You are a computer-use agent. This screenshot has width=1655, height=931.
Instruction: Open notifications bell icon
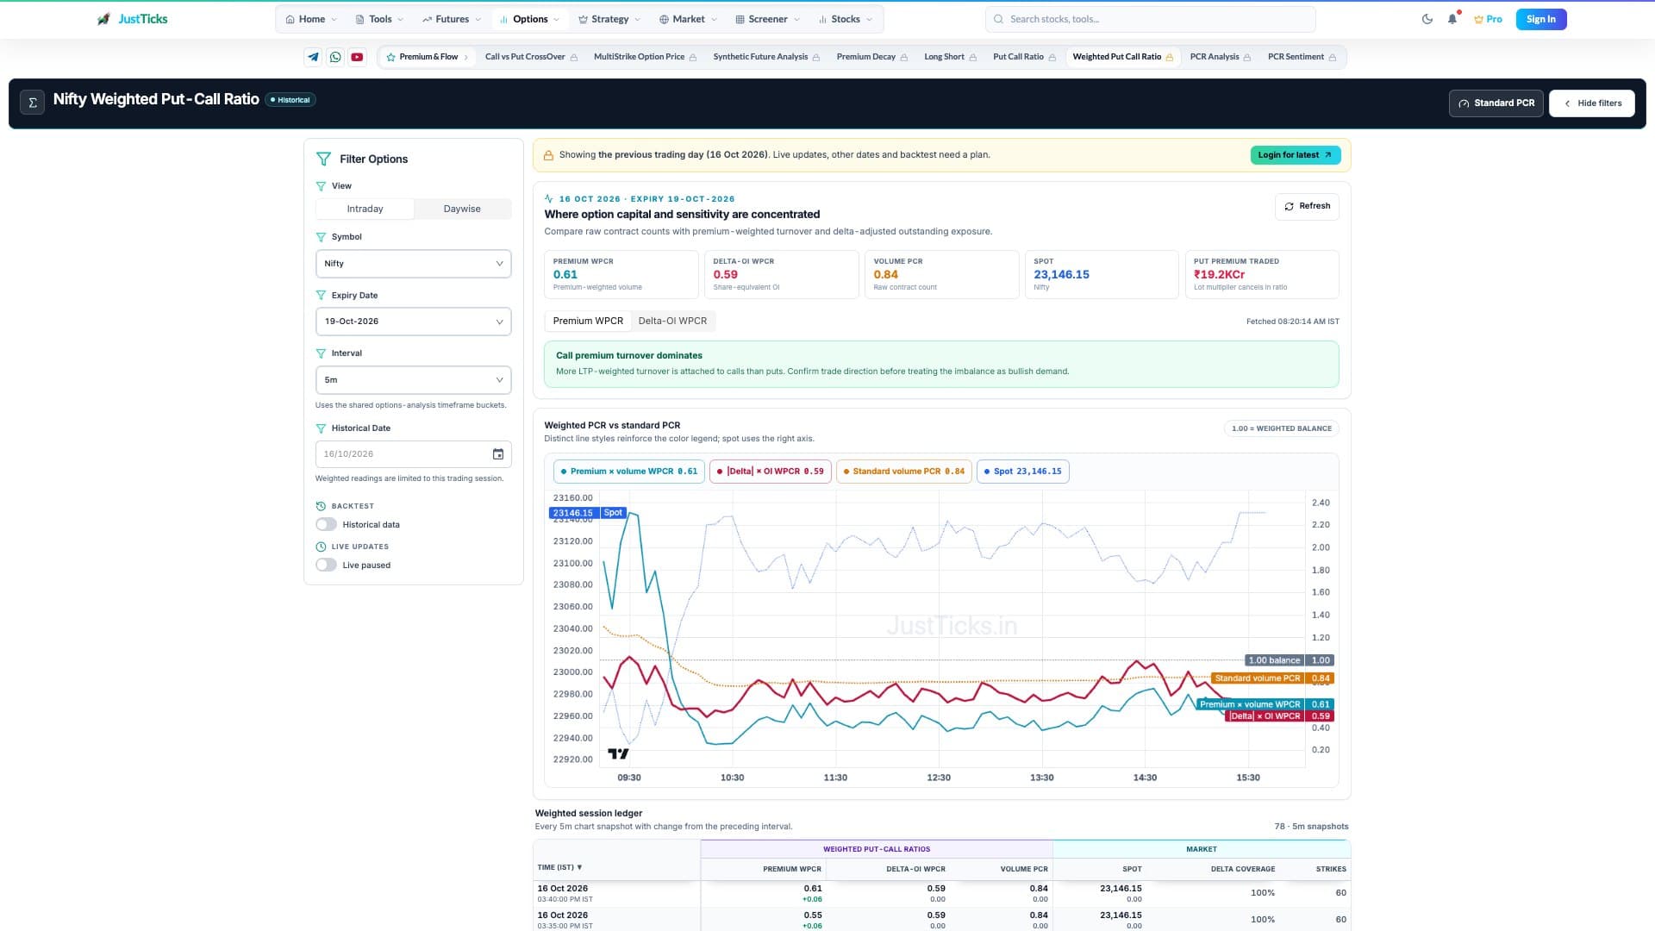[x=1452, y=19]
